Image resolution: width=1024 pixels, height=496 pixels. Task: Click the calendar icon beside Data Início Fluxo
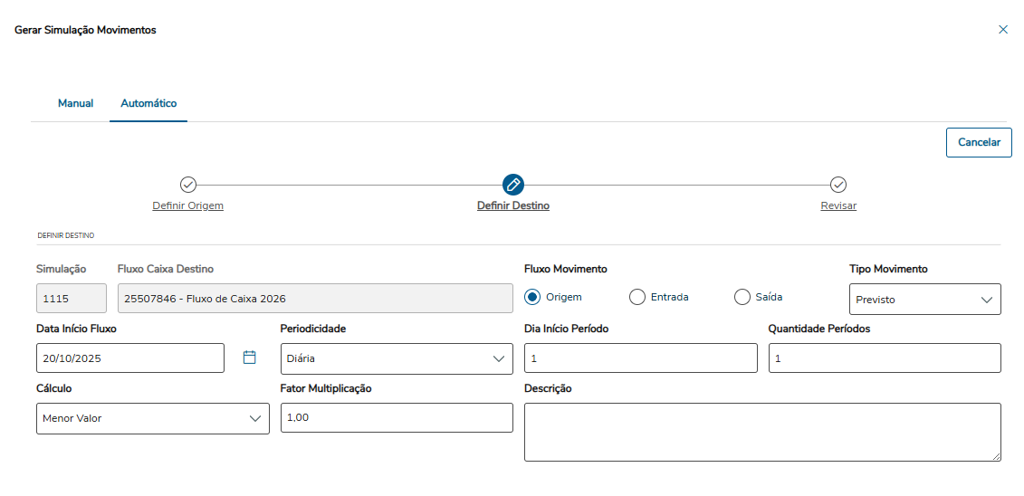coord(250,358)
